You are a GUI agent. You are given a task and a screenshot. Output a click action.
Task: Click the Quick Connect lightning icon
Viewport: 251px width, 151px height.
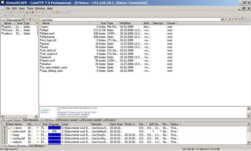pyautogui.click(x=14, y=12)
